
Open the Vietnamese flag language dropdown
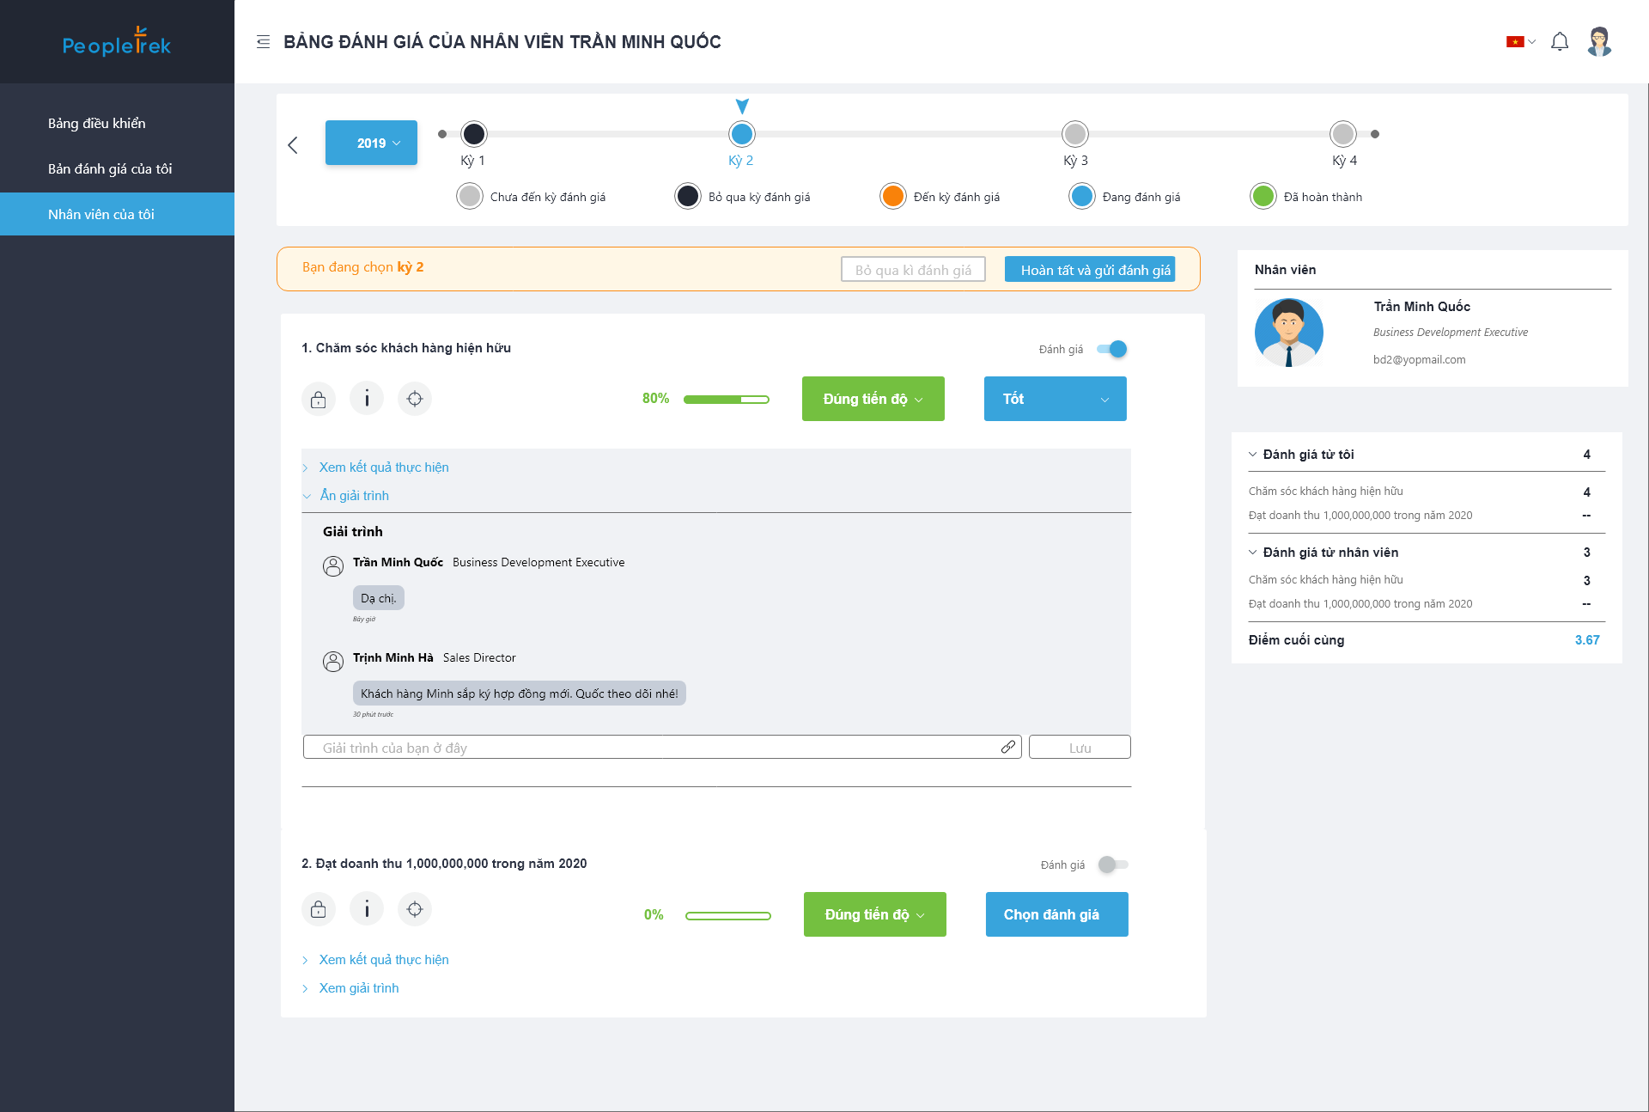pos(1520,41)
